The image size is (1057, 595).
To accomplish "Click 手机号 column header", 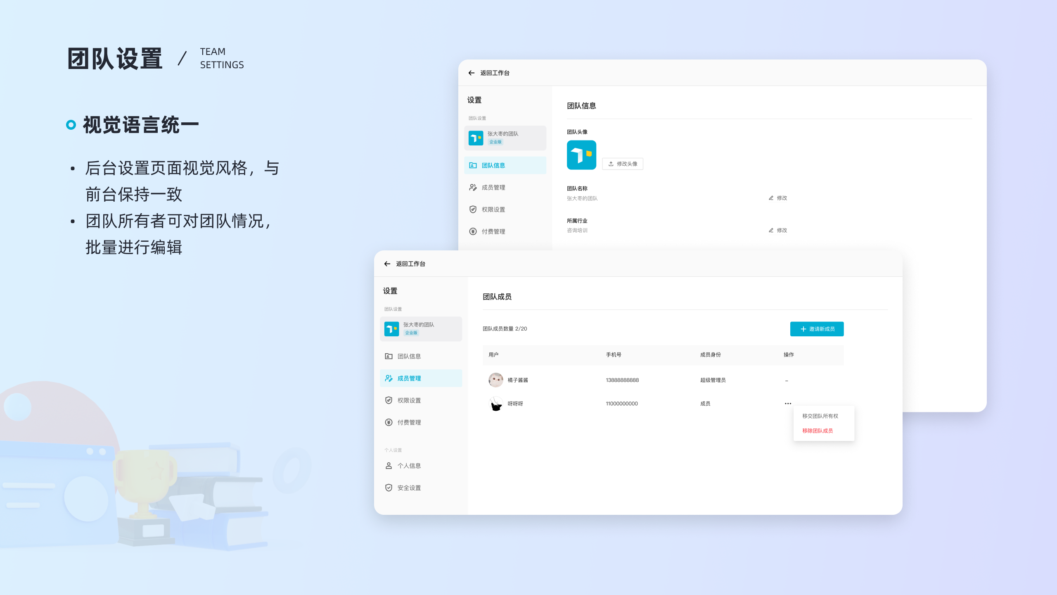I will 614,355.
